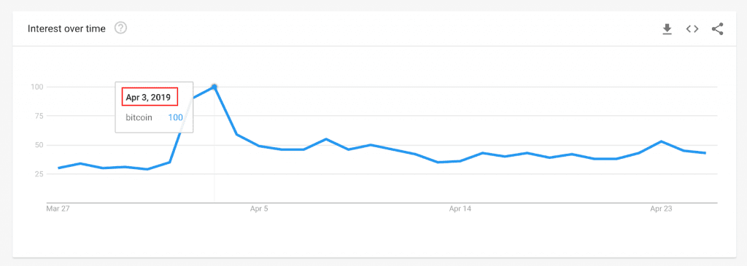This screenshot has width=747, height=266.
Task: Click the Apr 23 axis label
Action: tap(662, 208)
